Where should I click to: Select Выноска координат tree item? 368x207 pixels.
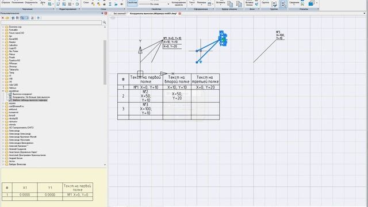click(22, 94)
